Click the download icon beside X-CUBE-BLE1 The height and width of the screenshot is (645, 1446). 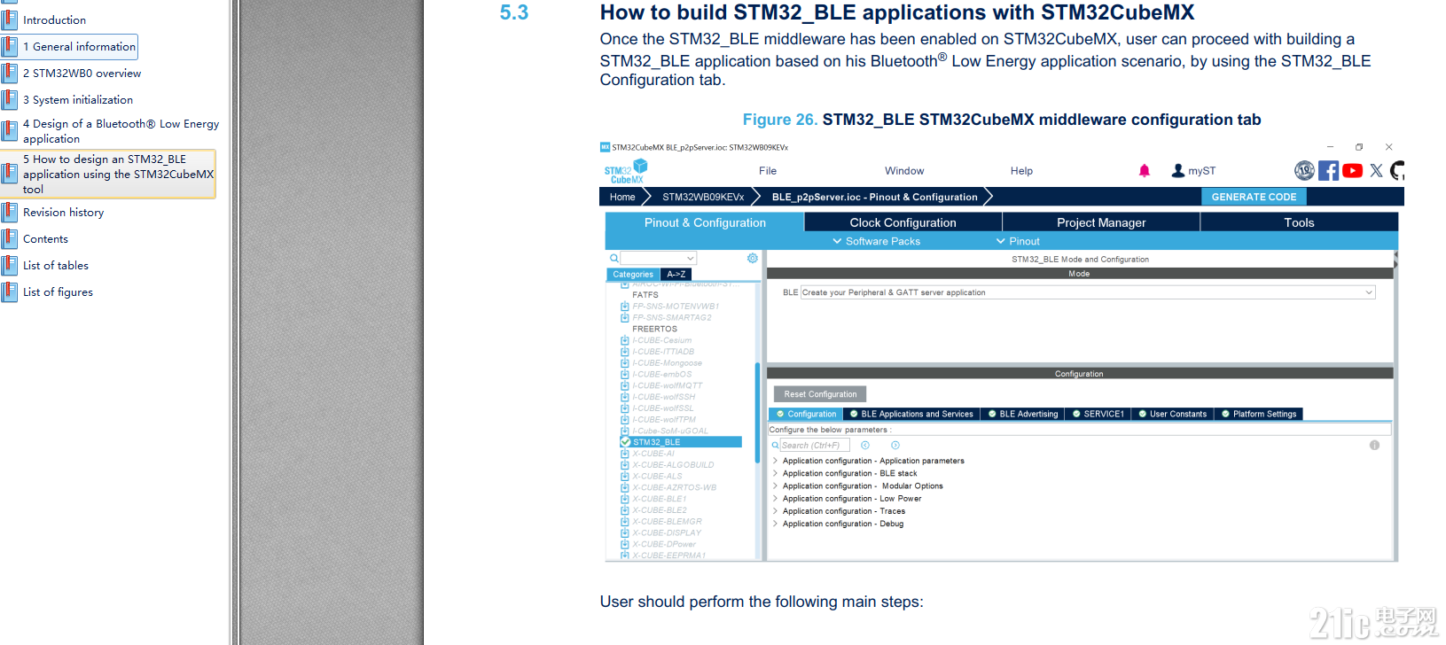[625, 499]
